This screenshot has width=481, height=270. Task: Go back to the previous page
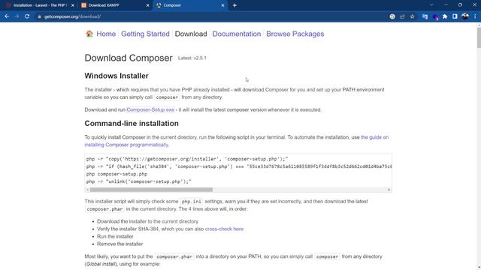click(x=7, y=16)
